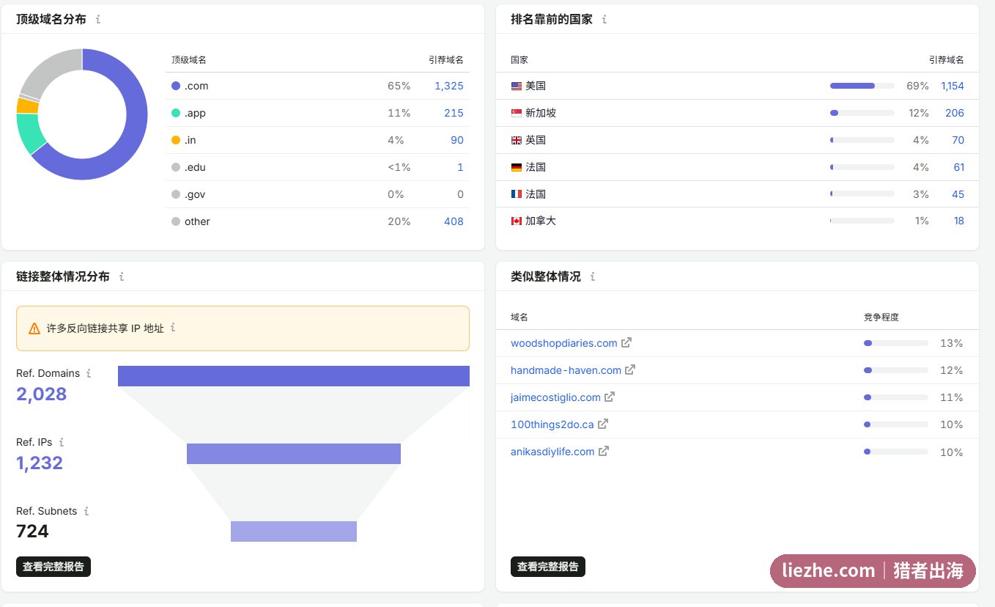Screen dimensions: 995x607
Task: Click the purple legend dot for .com
Action: click(176, 86)
